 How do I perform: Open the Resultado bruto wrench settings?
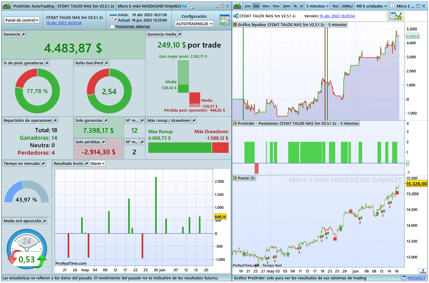pos(87,164)
